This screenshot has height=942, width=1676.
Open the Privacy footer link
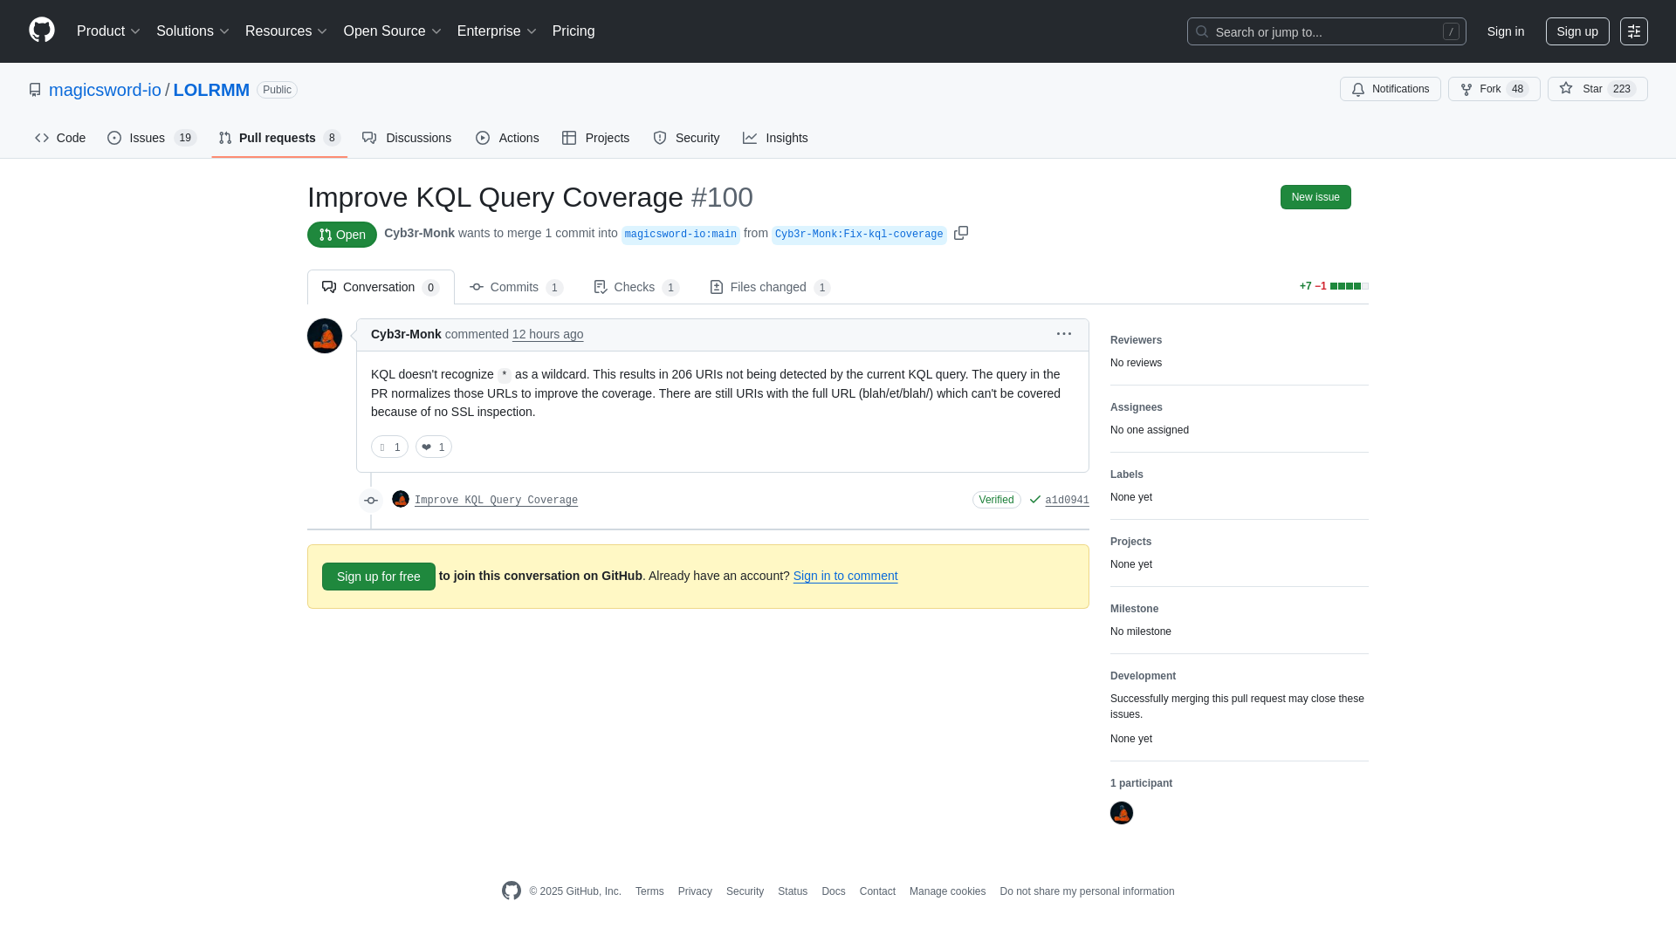click(x=695, y=891)
